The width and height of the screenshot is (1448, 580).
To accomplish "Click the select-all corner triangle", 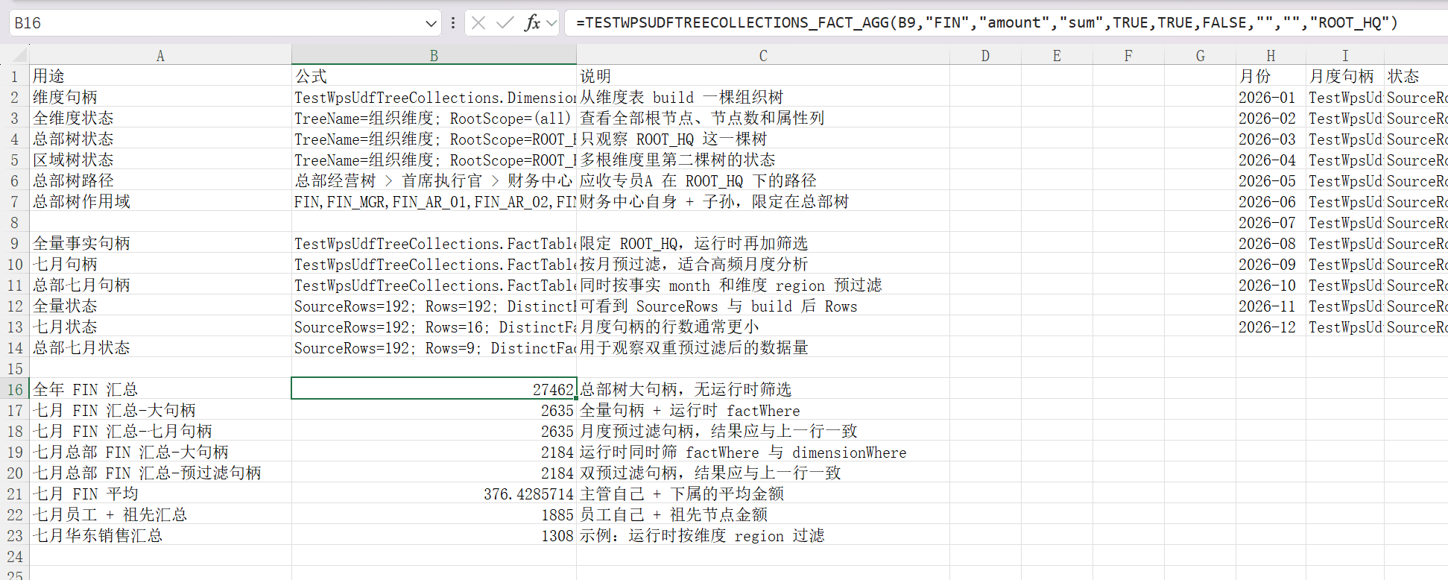I will (19, 55).
